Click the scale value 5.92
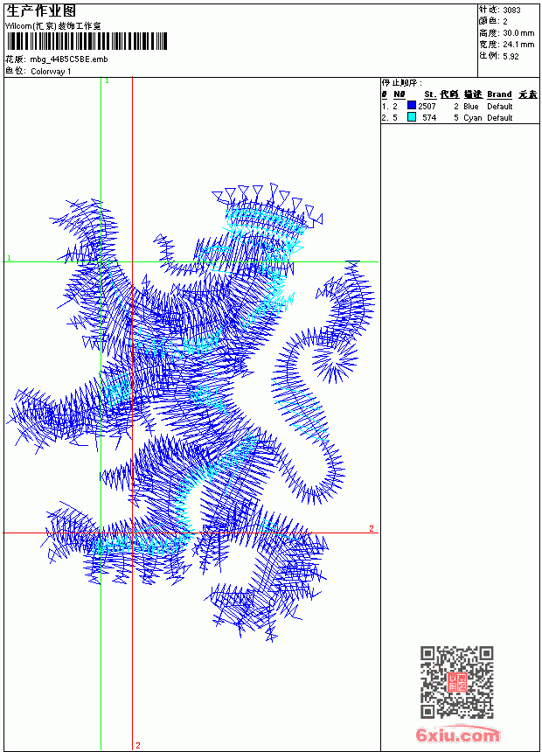The width and height of the screenshot is (542, 752). (511, 56)
